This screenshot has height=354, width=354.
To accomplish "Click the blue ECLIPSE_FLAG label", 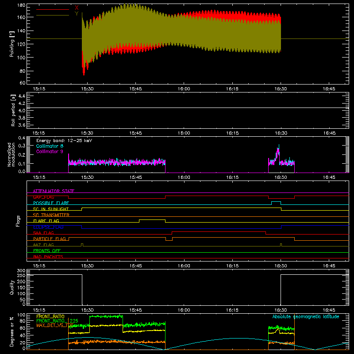I will (48, 227).
